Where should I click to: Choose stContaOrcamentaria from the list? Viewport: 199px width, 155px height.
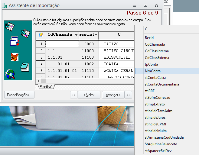pyautogui.click(x=167, y=84)
